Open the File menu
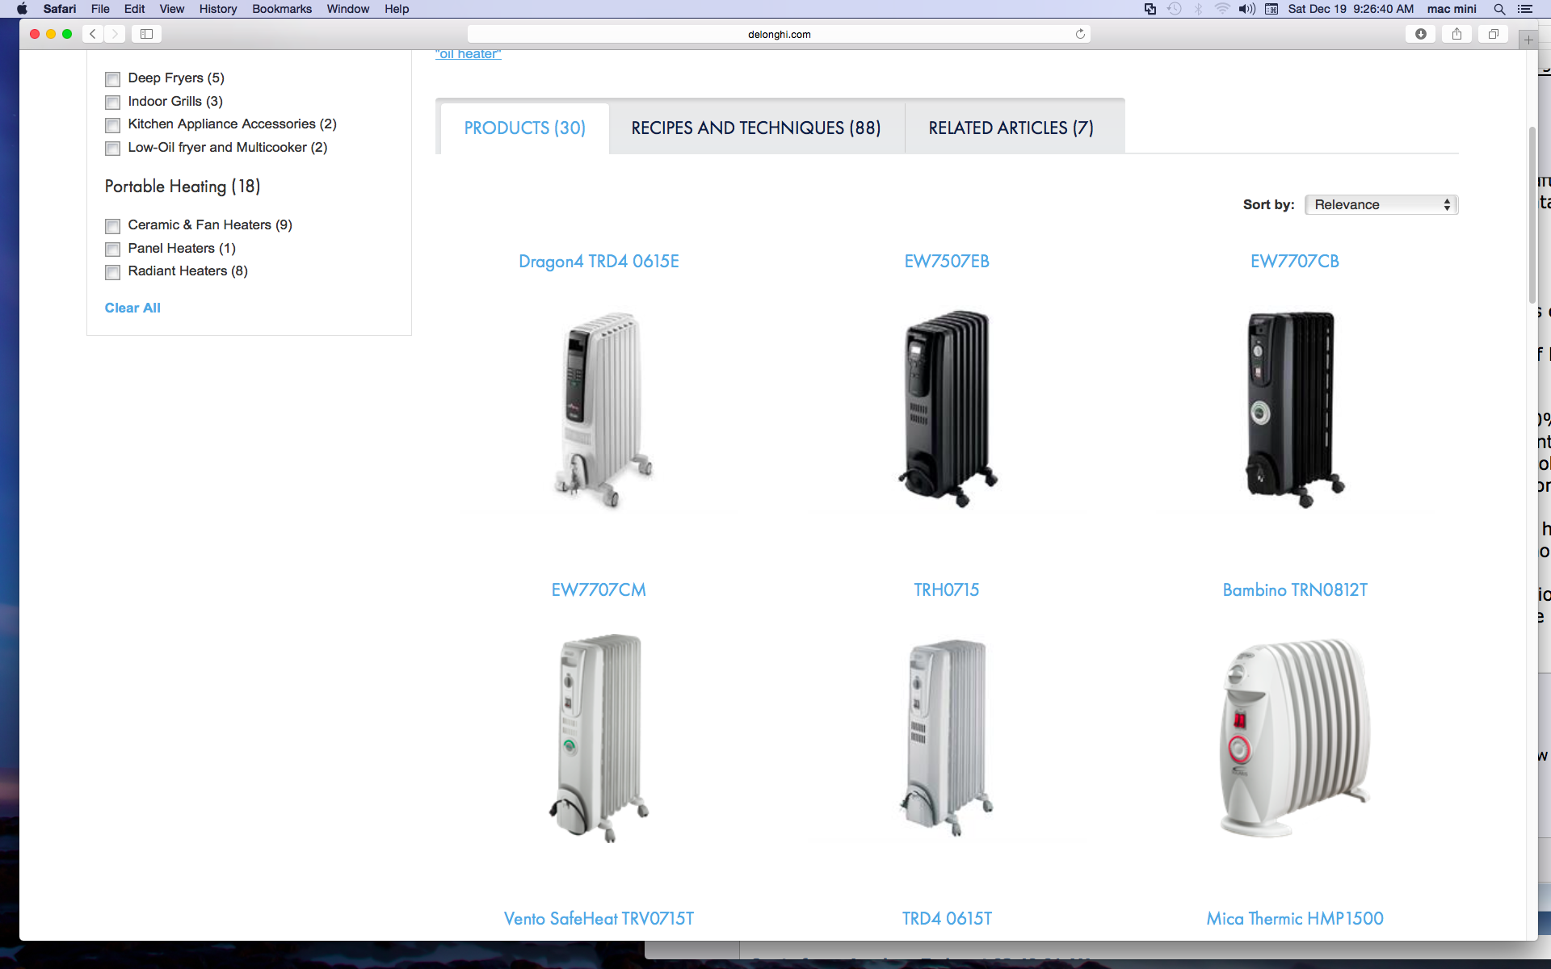This screenshot has height=969, width=1551. coord(100,9)
